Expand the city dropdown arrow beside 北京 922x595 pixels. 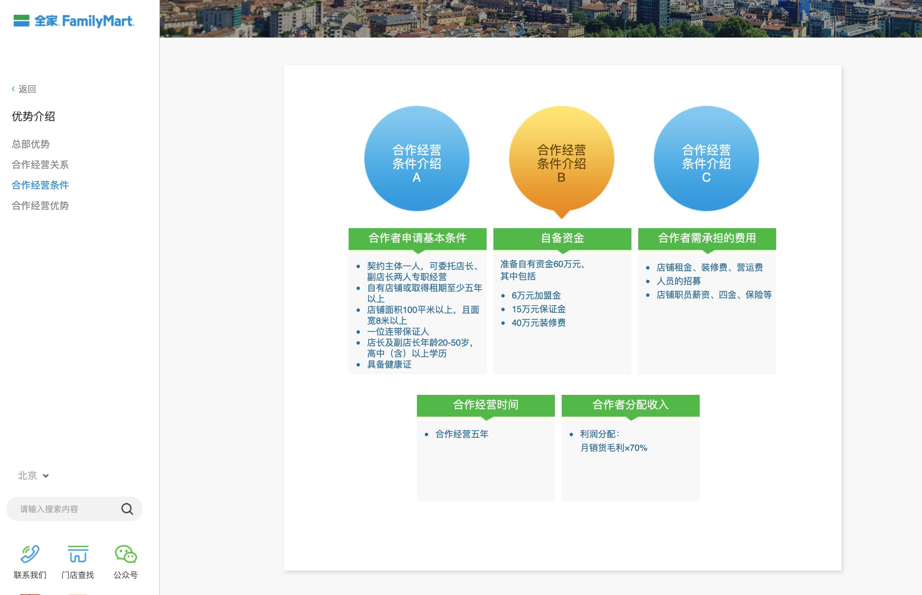45,476
